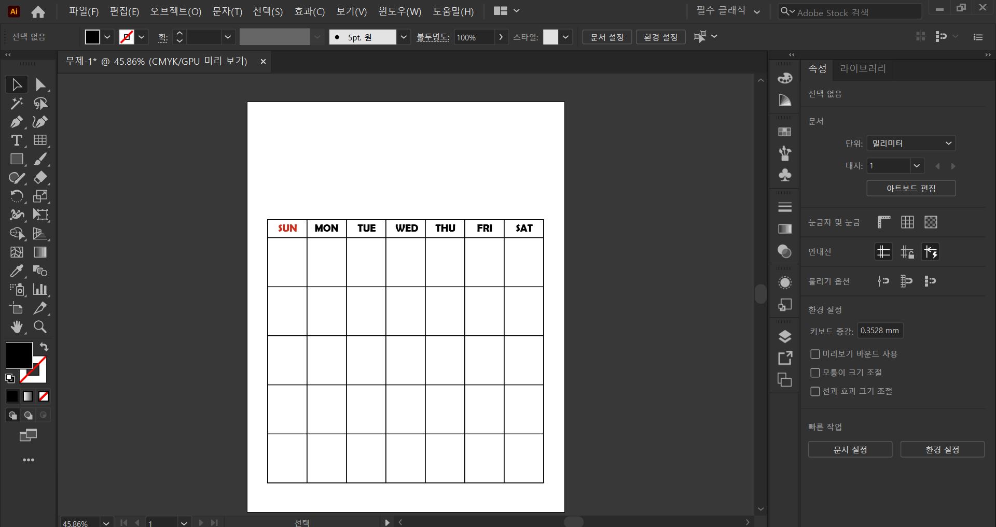The image size is (996, 527).
Task: Open fill color dropdown in control bar
Action: tap(107, 37)
